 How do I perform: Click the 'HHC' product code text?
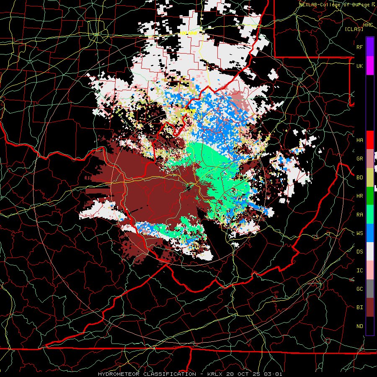(x=368, y=25)
